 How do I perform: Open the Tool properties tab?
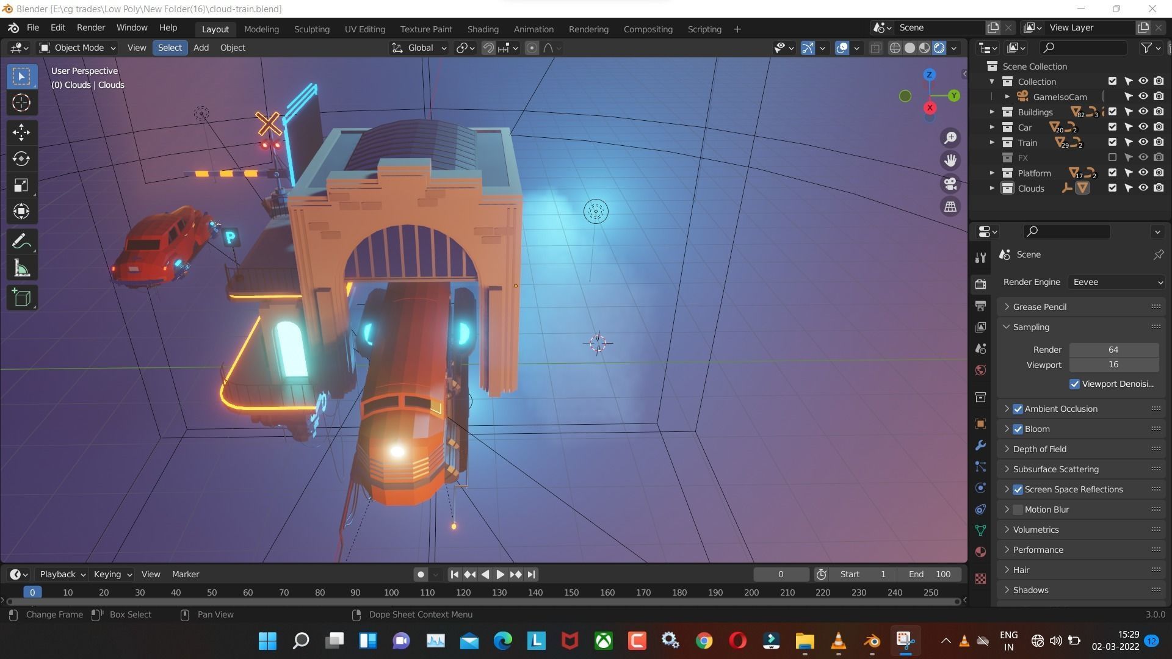pos(980,257)
